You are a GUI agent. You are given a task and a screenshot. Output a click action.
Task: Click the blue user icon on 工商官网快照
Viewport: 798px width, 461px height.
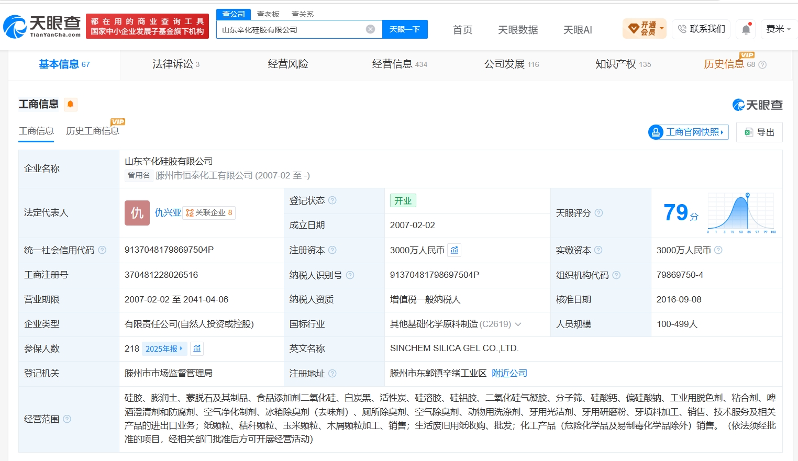[656, 132]
